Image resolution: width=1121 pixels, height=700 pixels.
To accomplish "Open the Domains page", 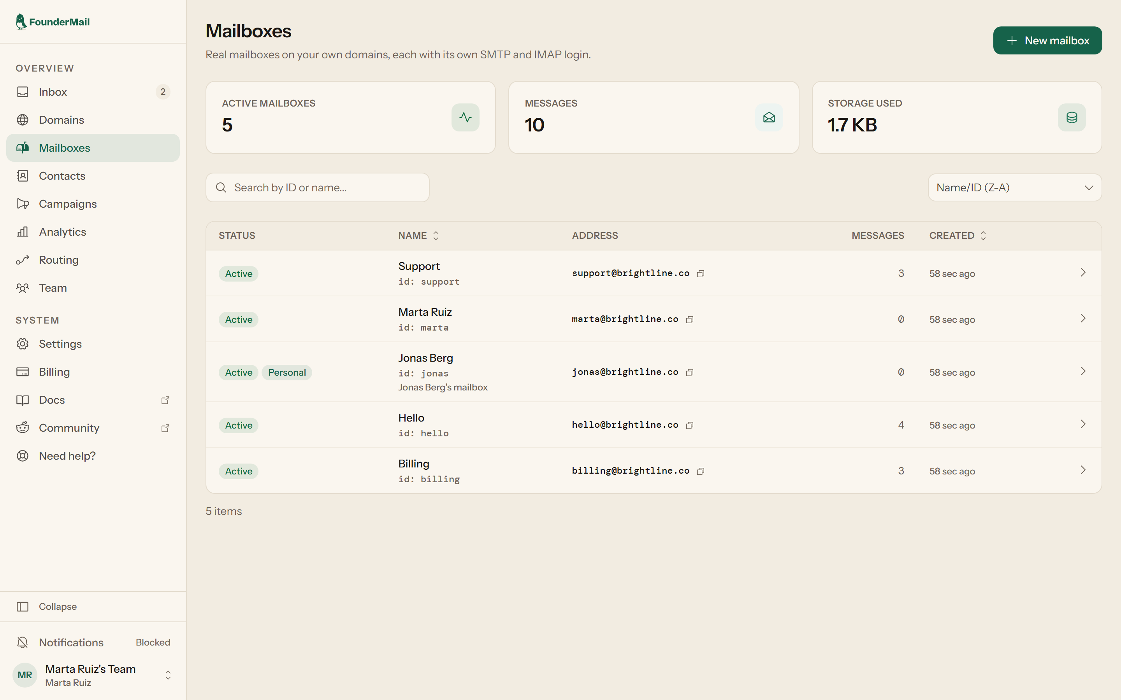I will tap(93, 120).
